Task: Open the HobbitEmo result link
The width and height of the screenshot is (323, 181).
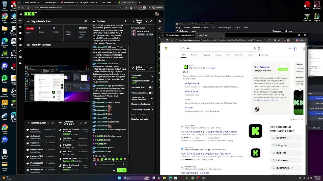Action: point(191,92)
